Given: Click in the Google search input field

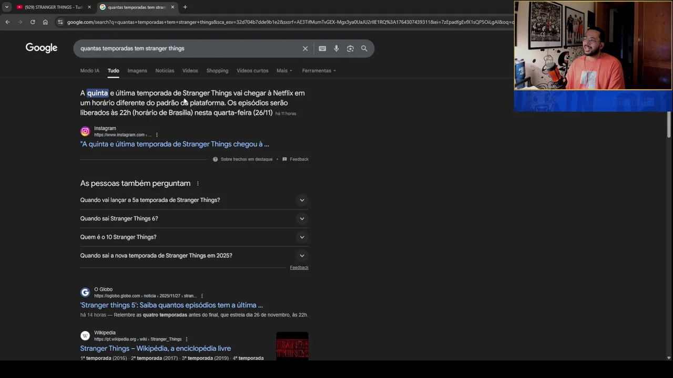Looking at the screenshot, I should (187, 48).
